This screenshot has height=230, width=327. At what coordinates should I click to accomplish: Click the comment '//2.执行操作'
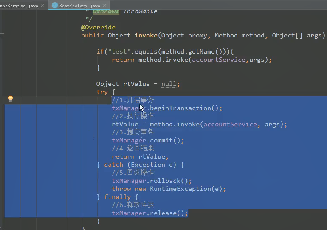click(x=132, y=116)
